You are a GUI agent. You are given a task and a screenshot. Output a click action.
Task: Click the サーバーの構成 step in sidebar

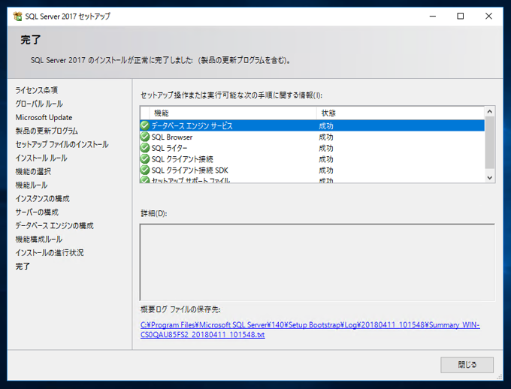(x=37, y=212)
